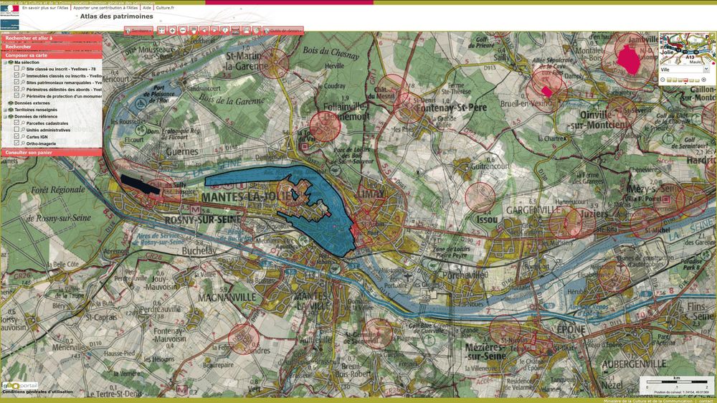Click the zoom in plus tool

pyautogui.click(x=172, y=30)
